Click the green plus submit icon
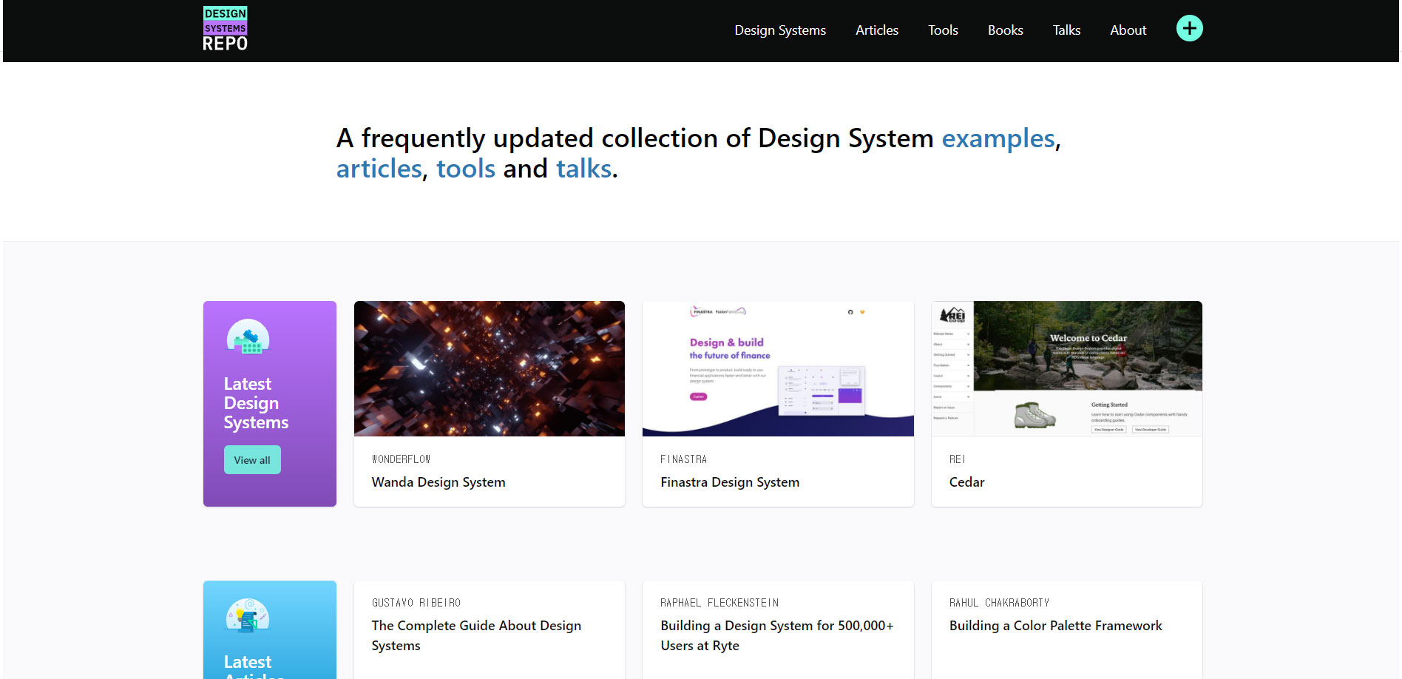Viewport: 1402px width, 679px height. [1189, 29]
